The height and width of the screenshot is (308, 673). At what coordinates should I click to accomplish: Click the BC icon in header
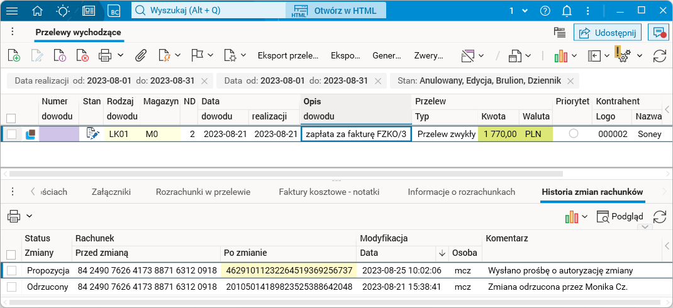pos(114,11)
